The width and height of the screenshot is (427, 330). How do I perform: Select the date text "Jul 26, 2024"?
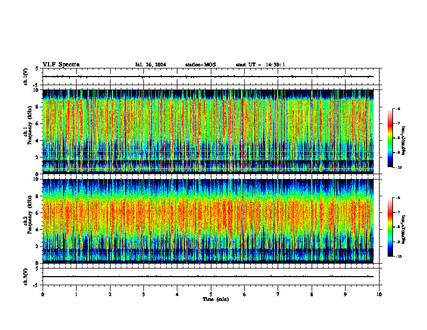point(150,65)
